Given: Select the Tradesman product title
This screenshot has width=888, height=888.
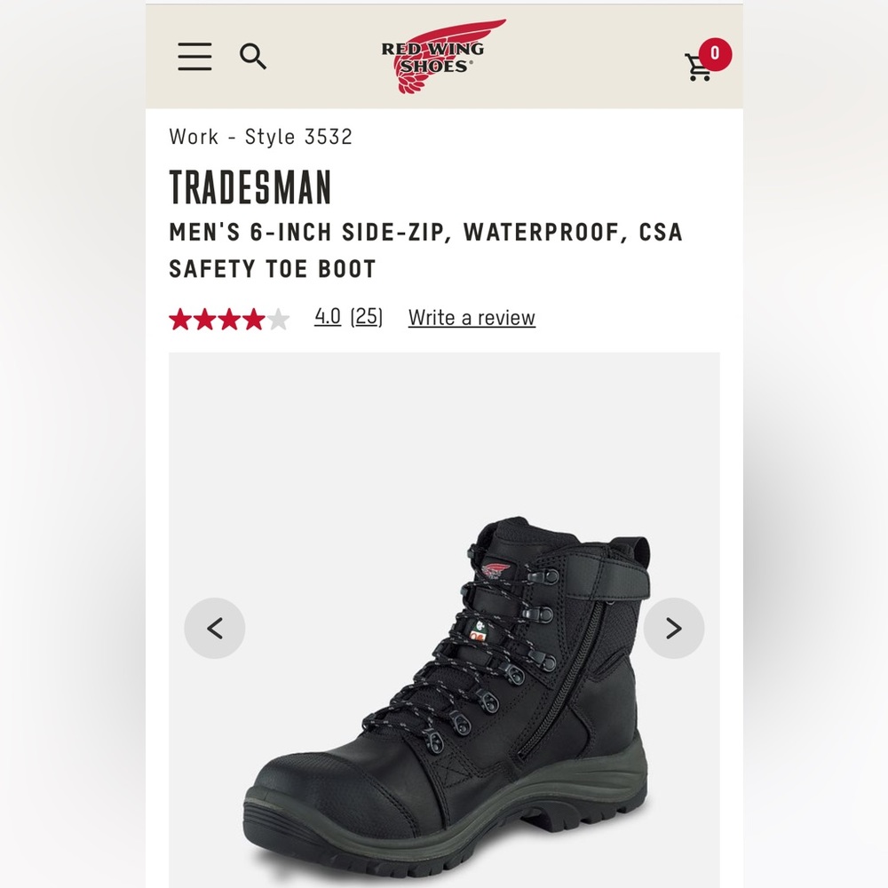Looking at the screenshot, I should point(250,186).
